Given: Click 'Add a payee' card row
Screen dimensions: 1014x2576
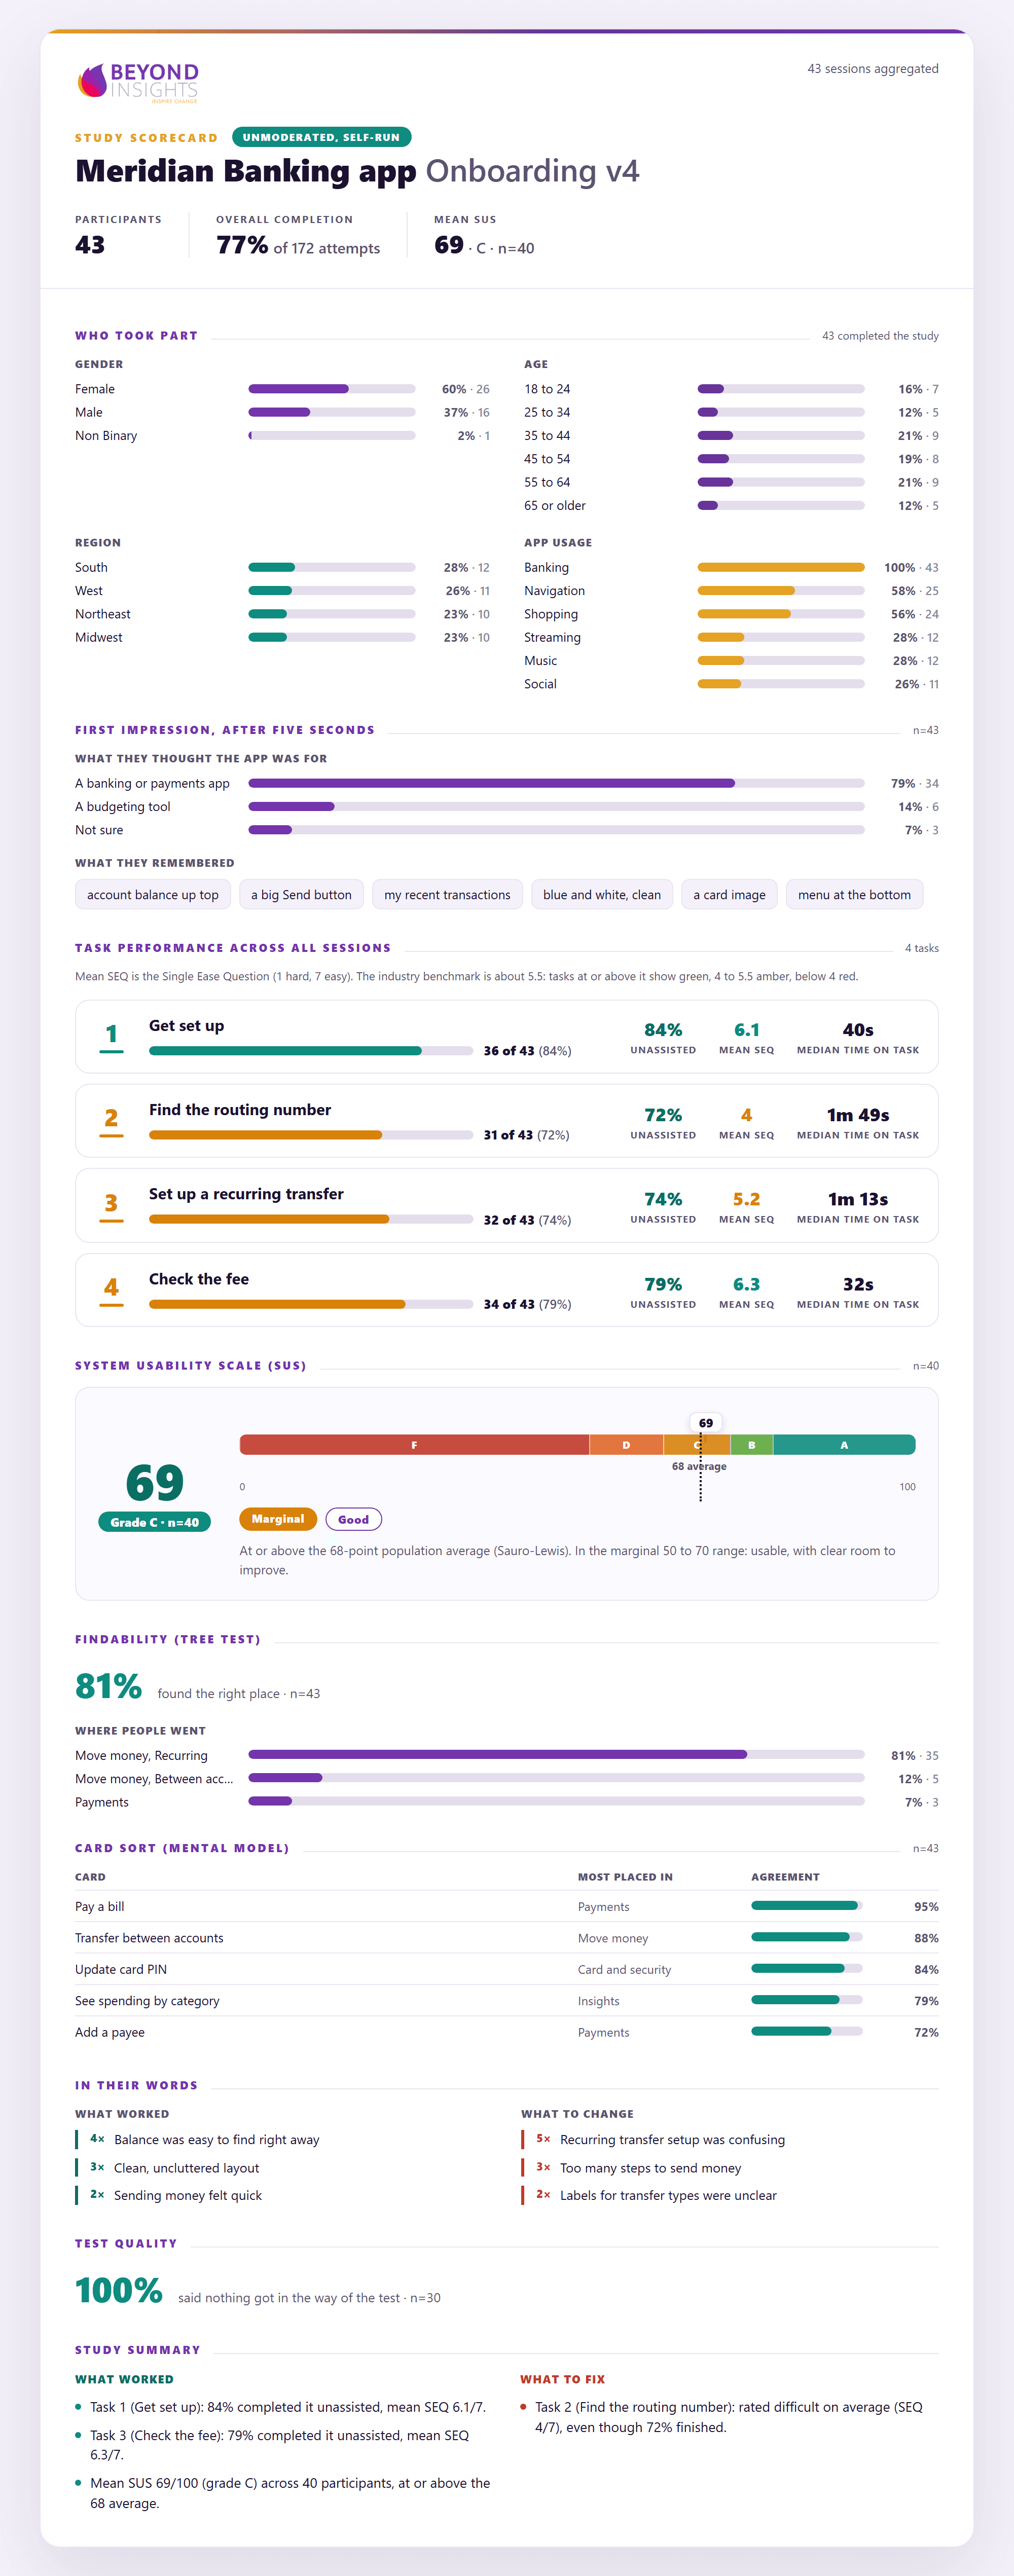Looking at the screenshot, I should pos(506,2032).
